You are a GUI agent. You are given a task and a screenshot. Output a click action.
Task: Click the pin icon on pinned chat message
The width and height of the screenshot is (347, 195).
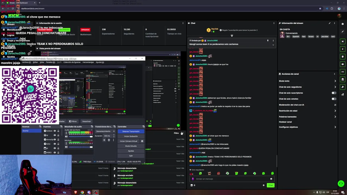268,41
